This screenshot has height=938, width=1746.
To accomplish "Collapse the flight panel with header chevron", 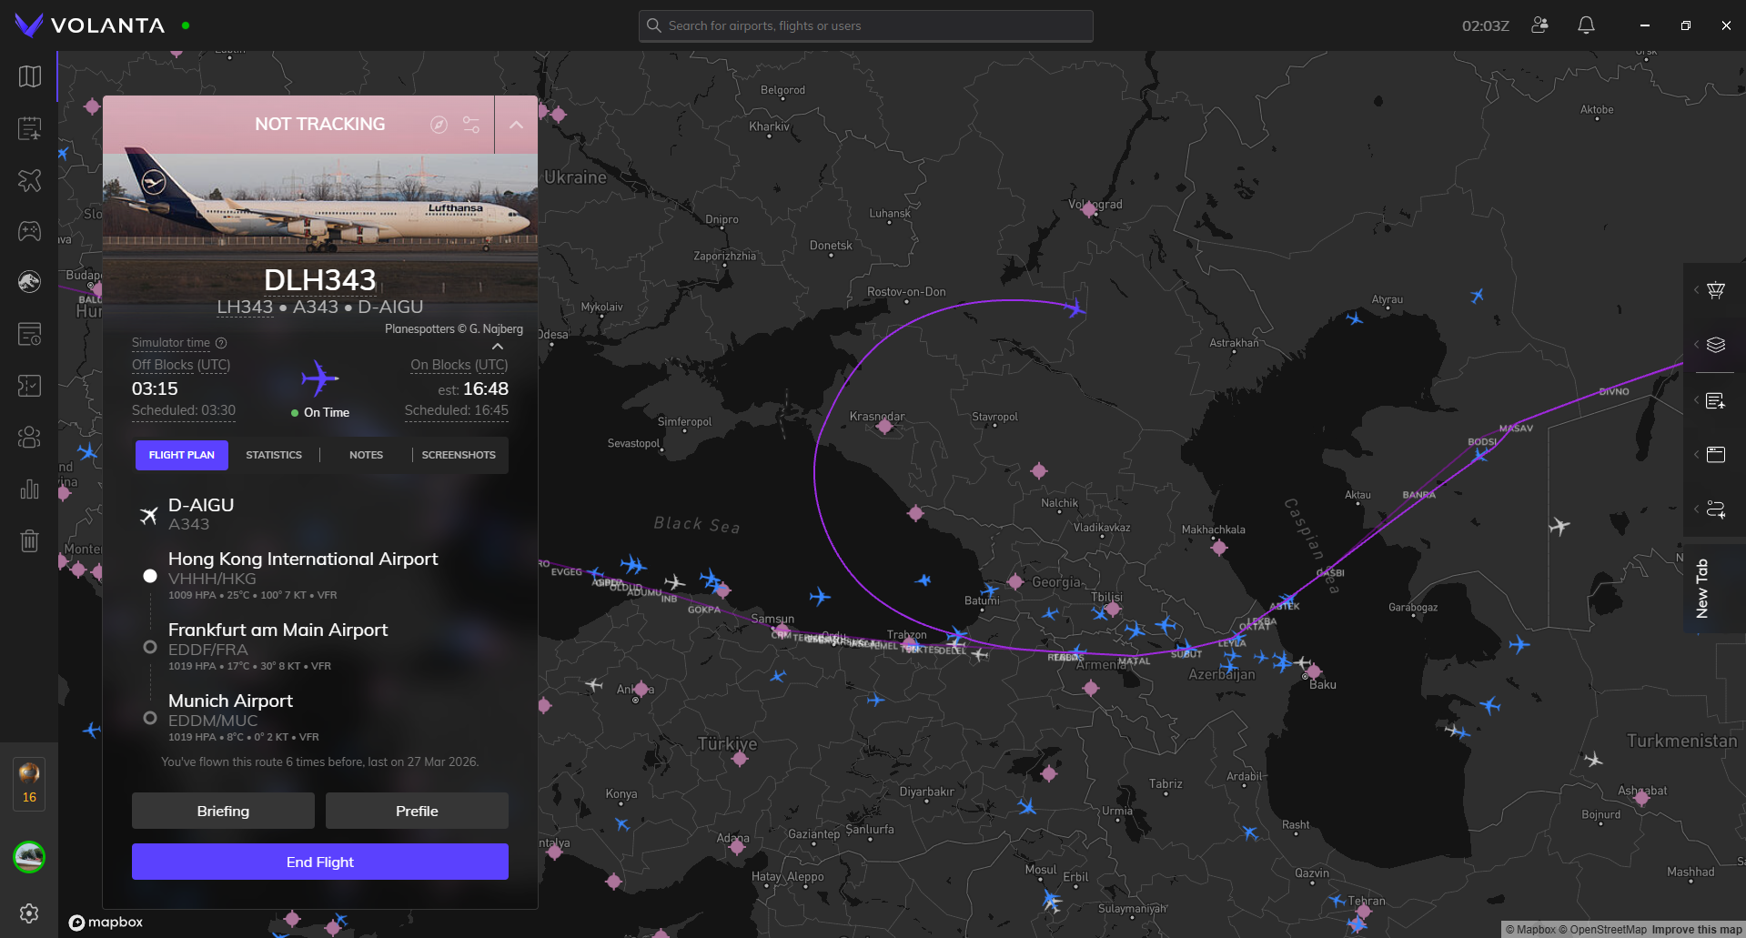I will click(516, 125).
